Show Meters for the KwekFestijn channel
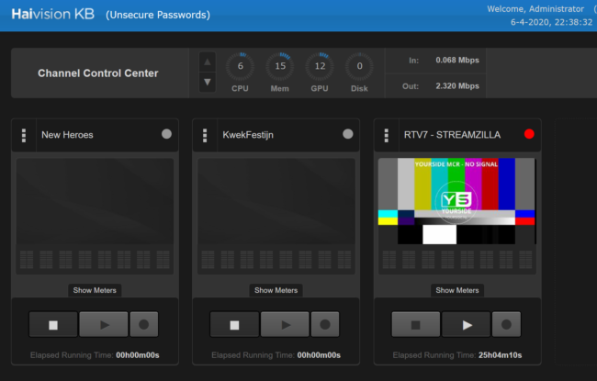The height and width of the screenshot is (381, 597). coord(276,290)
